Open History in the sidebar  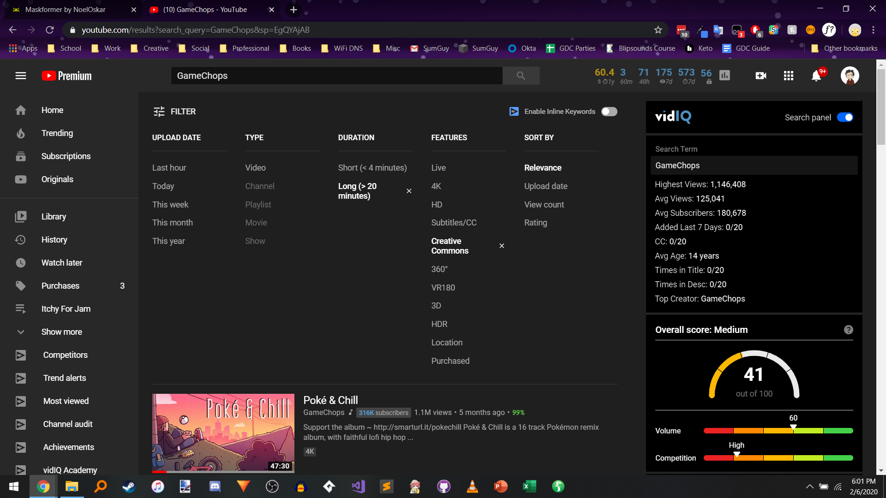(x=69, y=240)
